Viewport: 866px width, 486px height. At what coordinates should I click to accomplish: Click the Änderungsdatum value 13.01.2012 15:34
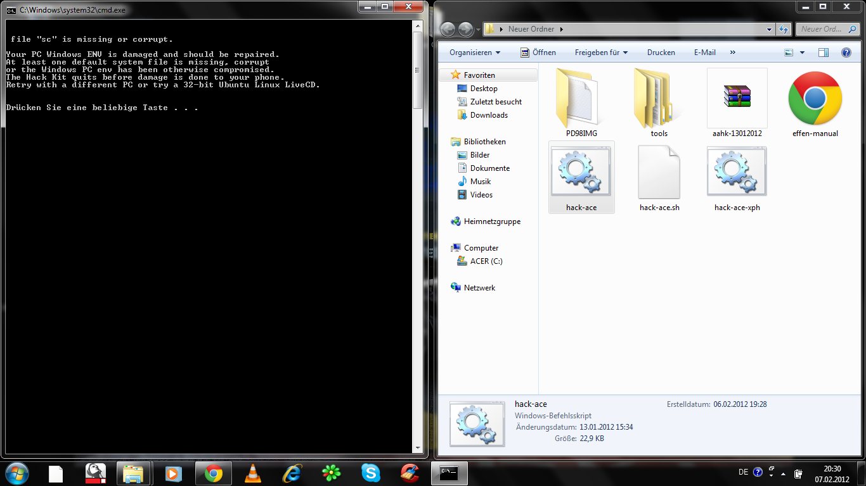(606, 427)
